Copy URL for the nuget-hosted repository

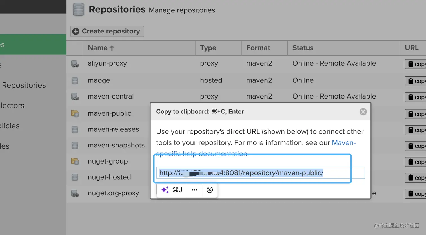tap(416, 178)
